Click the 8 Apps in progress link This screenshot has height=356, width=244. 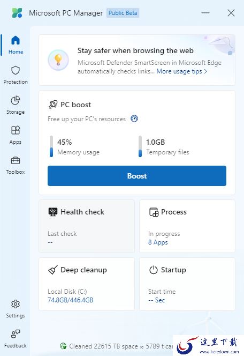tap(158, 242)
